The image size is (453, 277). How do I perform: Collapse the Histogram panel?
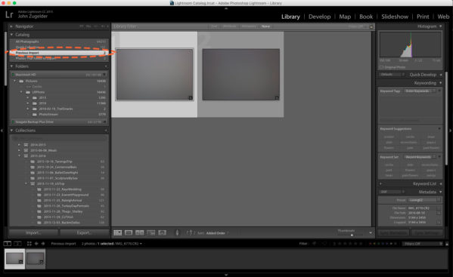[x=441, y=26]
